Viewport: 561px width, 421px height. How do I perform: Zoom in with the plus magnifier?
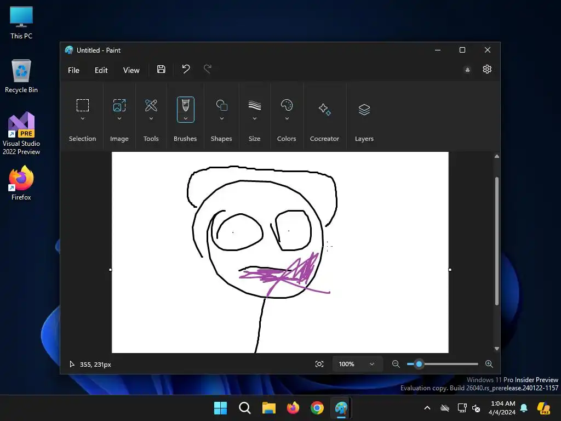489,364
